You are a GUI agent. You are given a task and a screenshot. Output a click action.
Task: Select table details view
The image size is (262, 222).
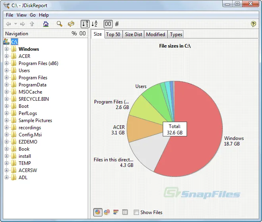coord(125,212)
